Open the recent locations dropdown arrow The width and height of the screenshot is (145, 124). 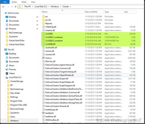coord(12,7)
